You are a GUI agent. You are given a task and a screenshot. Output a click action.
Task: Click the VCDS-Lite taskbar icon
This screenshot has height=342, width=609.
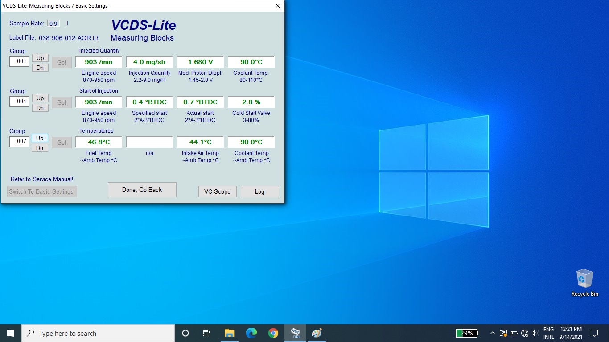tap(295, 333)
